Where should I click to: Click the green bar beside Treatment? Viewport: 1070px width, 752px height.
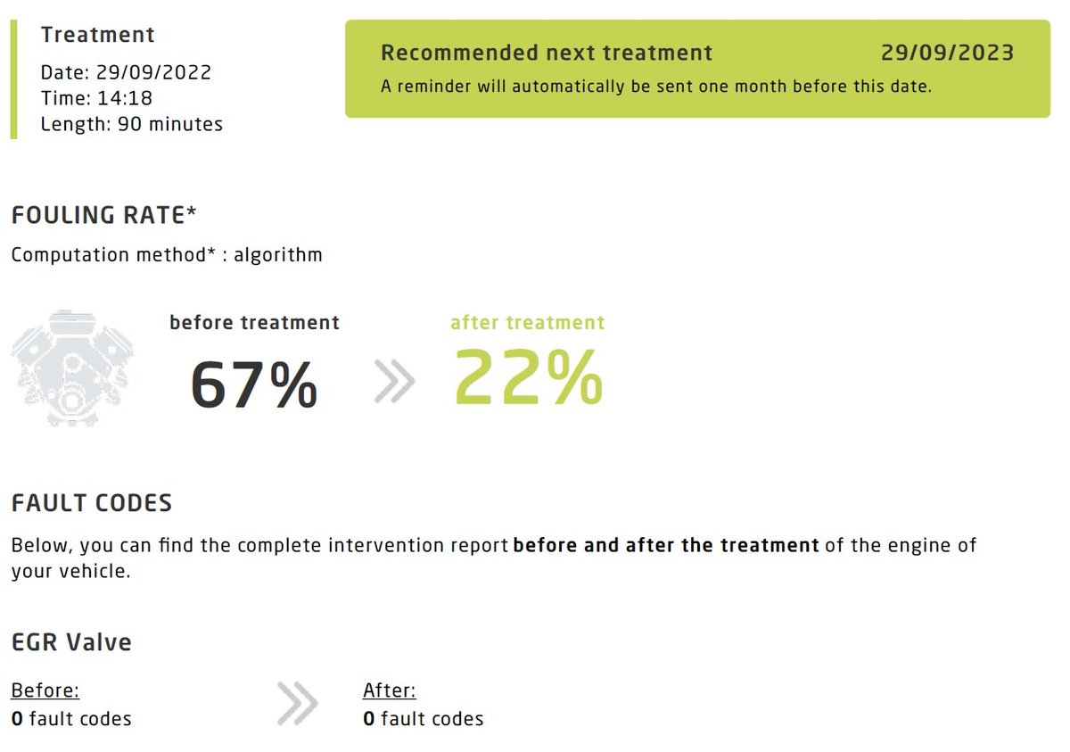click(x=13, y=79)
